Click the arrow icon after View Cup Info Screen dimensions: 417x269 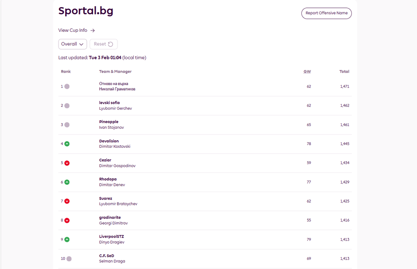pyautogui.click(x=93, y=31)
